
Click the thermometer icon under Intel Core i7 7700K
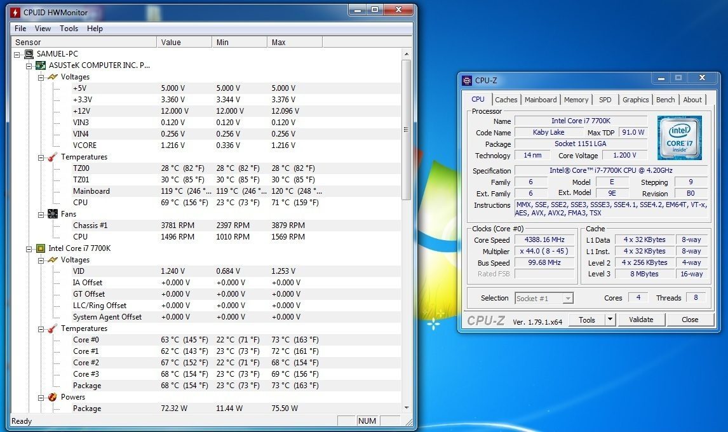pos(53,328)
